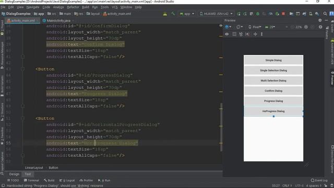Hide the Preview panel with minimize dash
The image size is (334, 188).
point(326,20)
